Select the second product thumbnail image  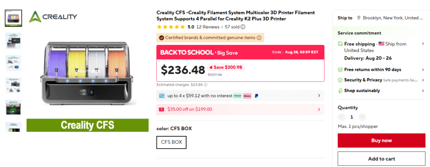pyautogui.click(x=13, y=41)
